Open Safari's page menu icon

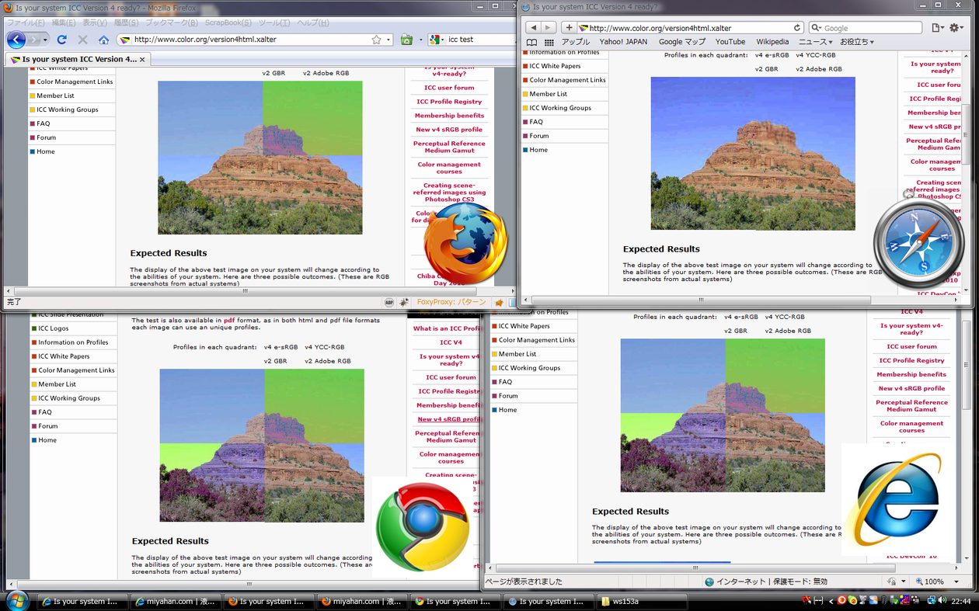938,28
